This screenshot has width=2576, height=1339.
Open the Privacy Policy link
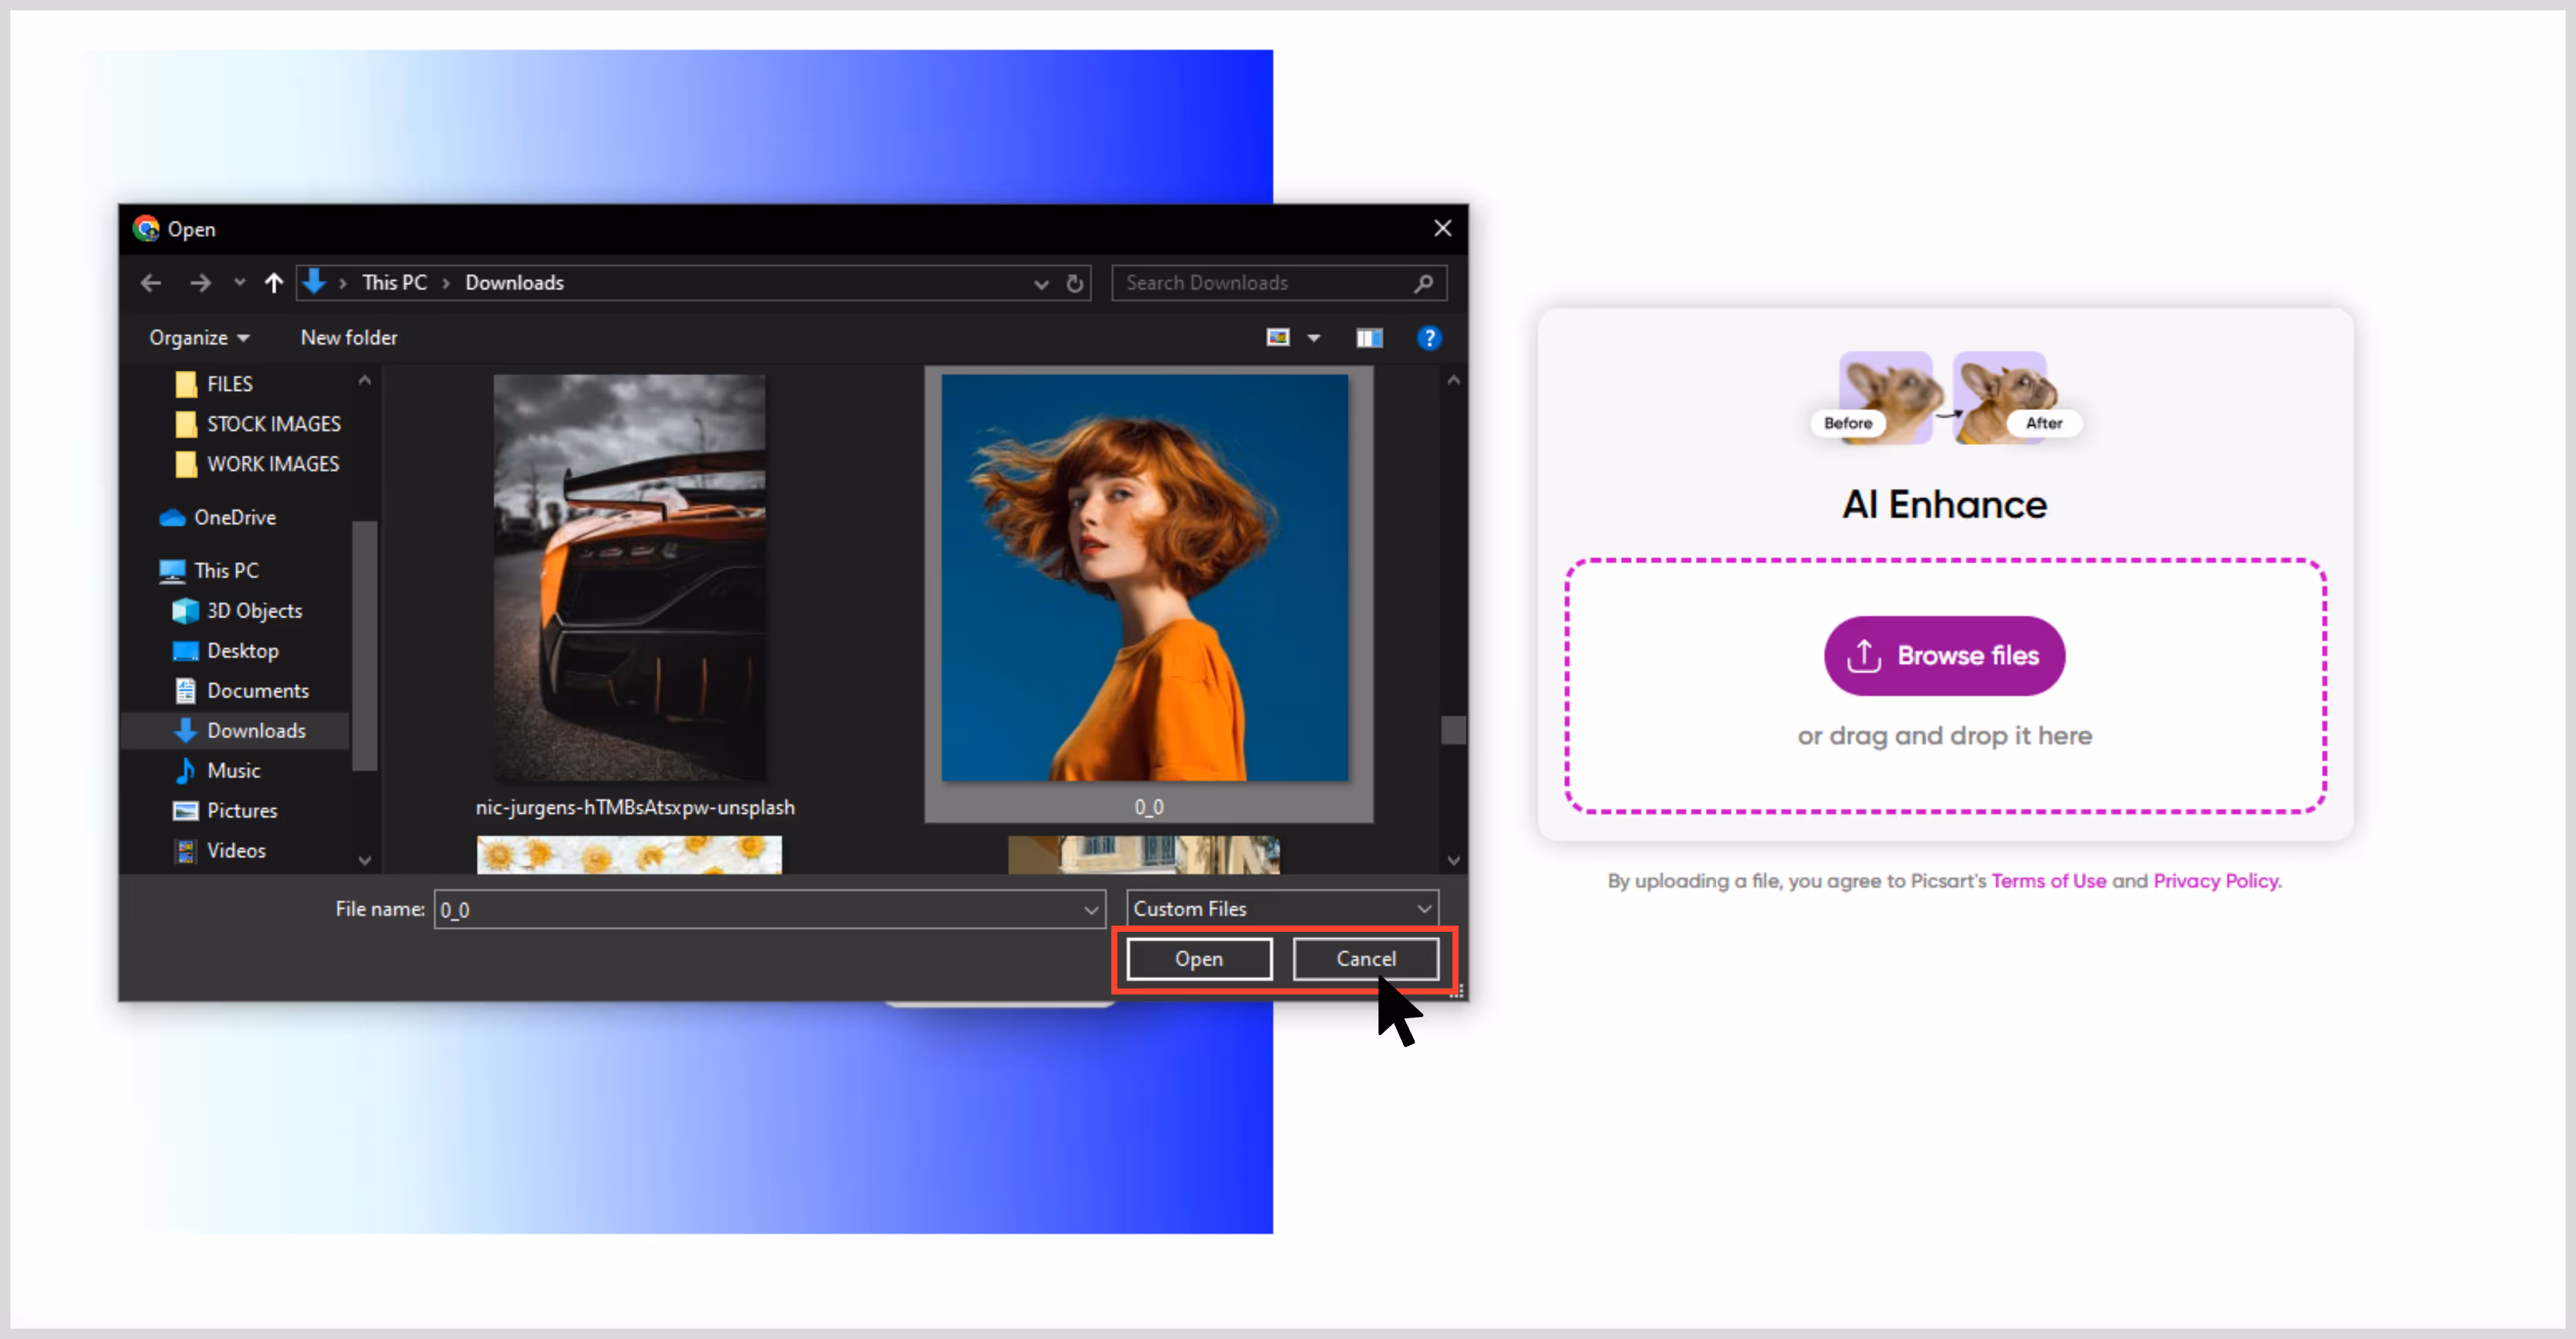pos(2216,880)
